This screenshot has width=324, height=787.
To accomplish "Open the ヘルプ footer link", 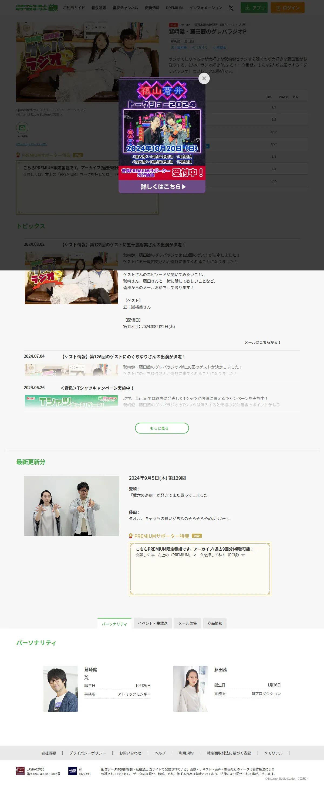I will (160, 753).
